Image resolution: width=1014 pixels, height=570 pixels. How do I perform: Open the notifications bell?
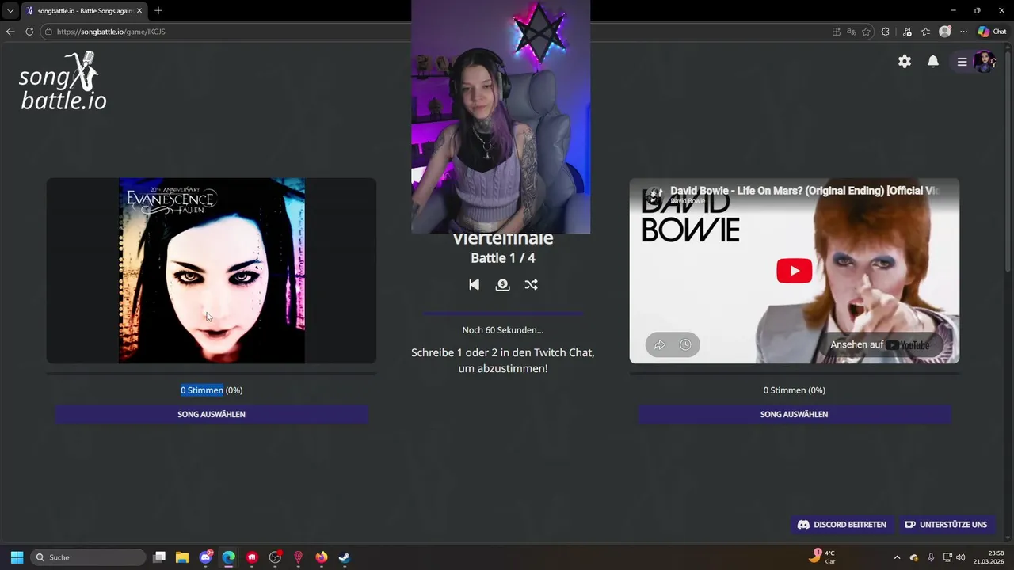point(933,61)
